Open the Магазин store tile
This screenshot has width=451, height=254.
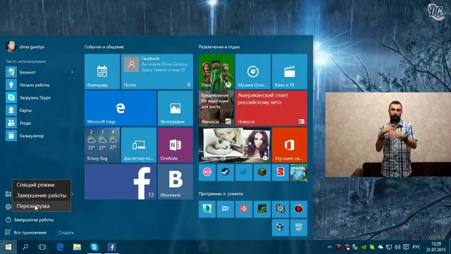(235, 145)
